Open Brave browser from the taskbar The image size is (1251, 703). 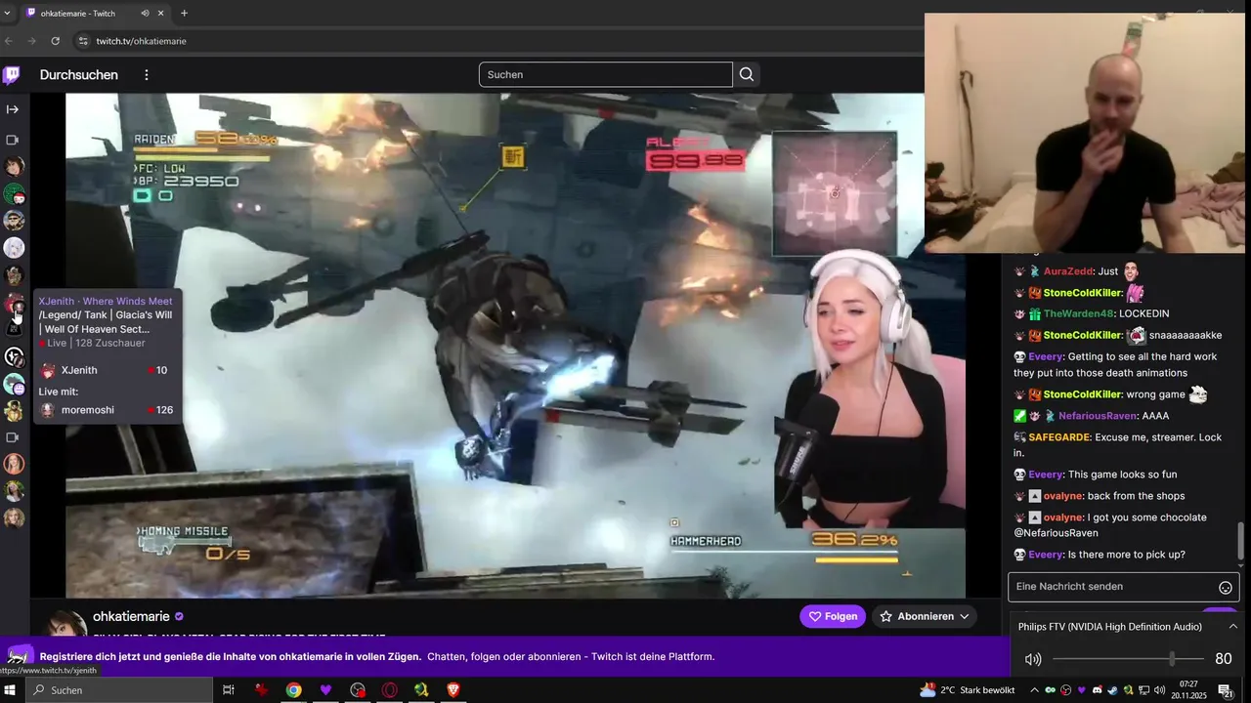453,690
